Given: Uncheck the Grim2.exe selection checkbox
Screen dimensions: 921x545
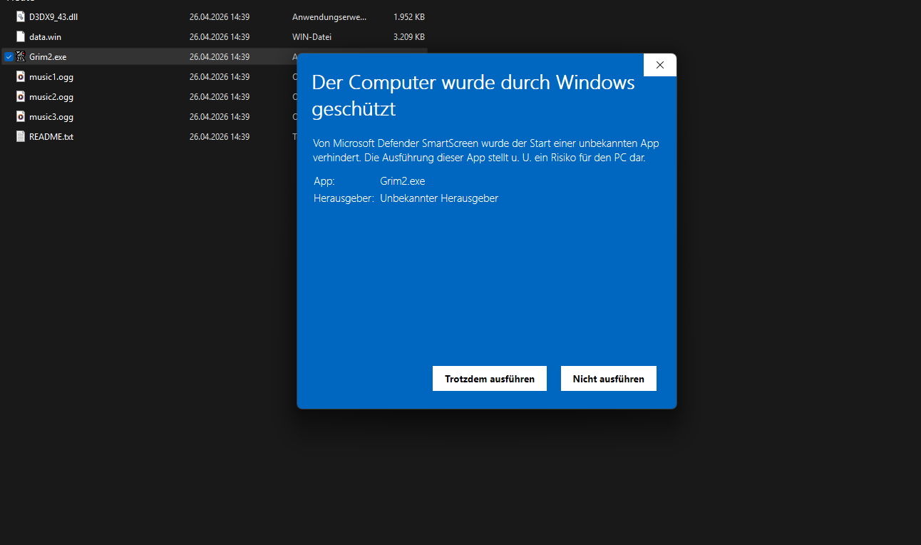Looking at the screenshot, I should point(9,56).
